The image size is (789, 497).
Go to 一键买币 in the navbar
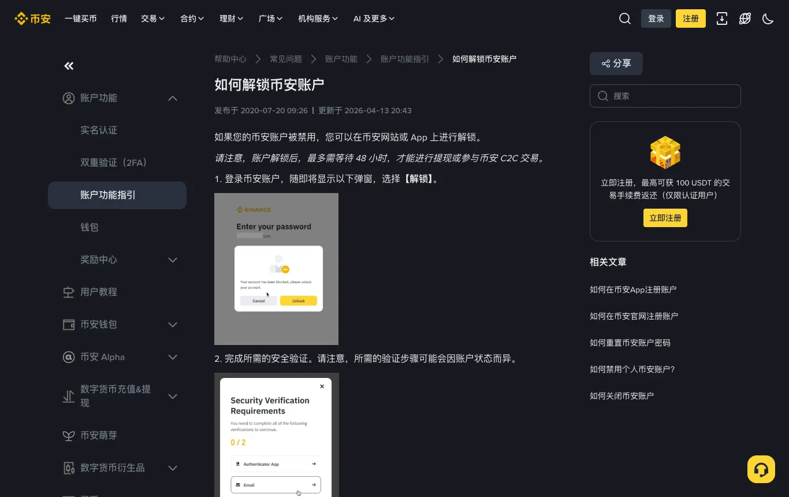tap(81, 18)
